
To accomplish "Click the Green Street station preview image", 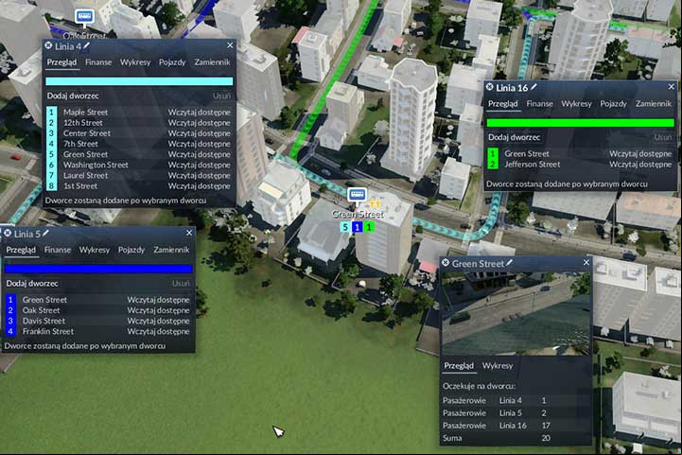I will tap(516, 314).
